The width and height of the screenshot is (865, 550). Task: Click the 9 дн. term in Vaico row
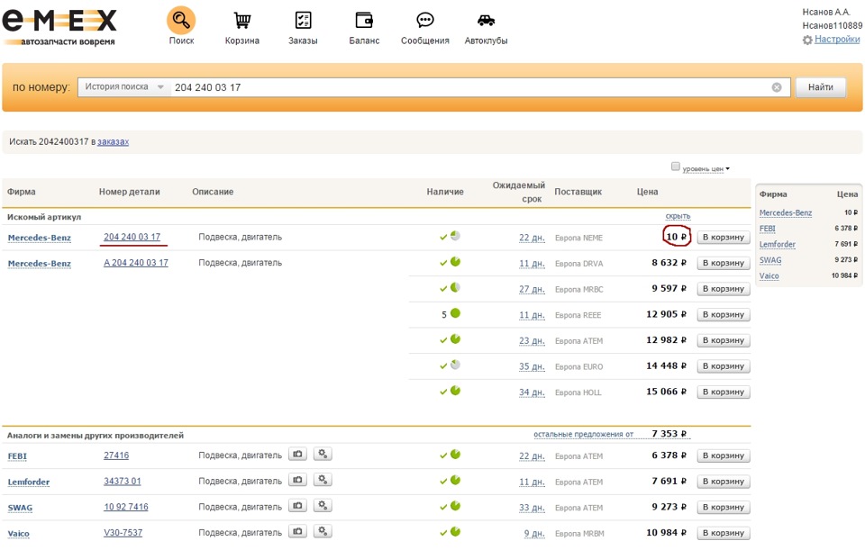[534, 534]
